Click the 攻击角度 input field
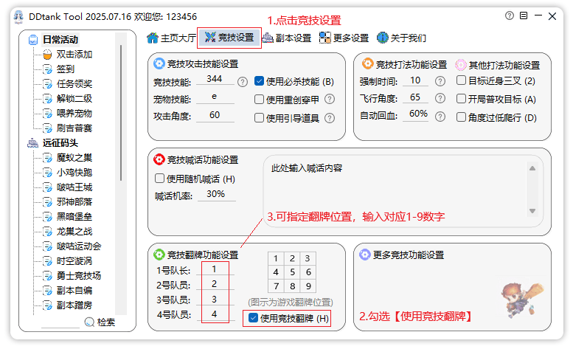 [215, 115]
